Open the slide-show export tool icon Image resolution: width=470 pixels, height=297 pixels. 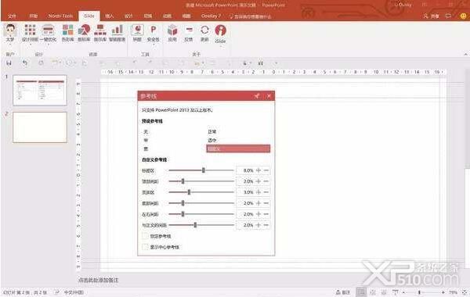click(137, 33)
